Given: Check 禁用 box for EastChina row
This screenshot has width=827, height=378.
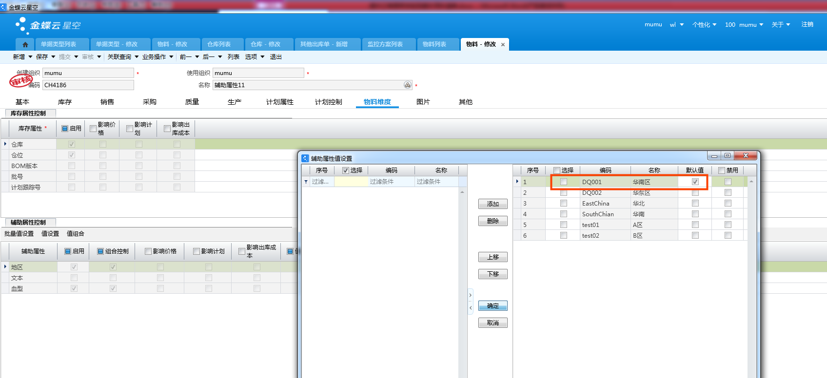Looking at the screenshot, I should (x=728, y=204).
